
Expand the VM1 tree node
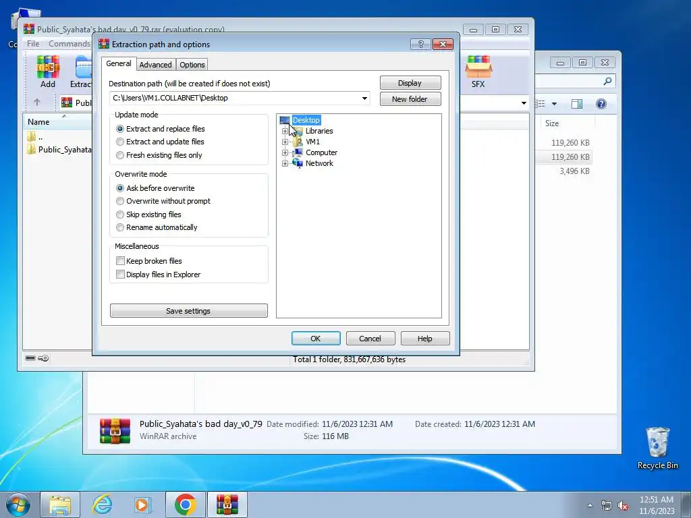(x=285, y=142)
